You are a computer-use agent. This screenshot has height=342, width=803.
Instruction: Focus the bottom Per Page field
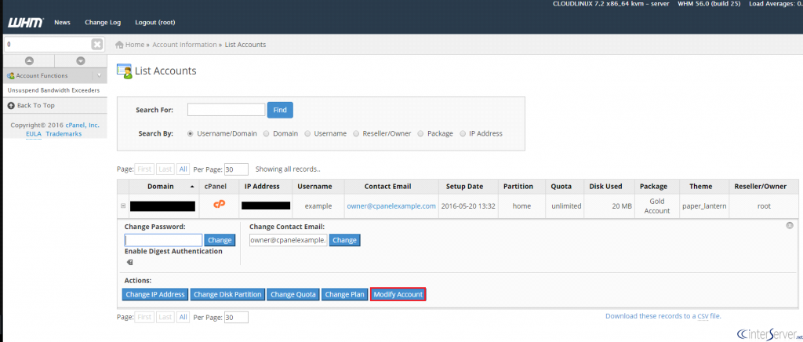pos(236,317)
